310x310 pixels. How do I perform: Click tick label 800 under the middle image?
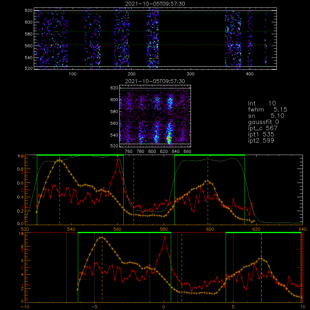click(x=152, y=152)
